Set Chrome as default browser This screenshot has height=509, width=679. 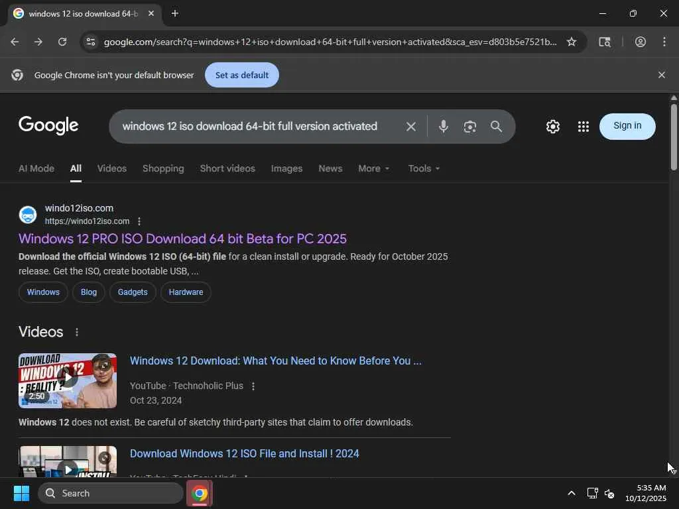coord(241,75)
